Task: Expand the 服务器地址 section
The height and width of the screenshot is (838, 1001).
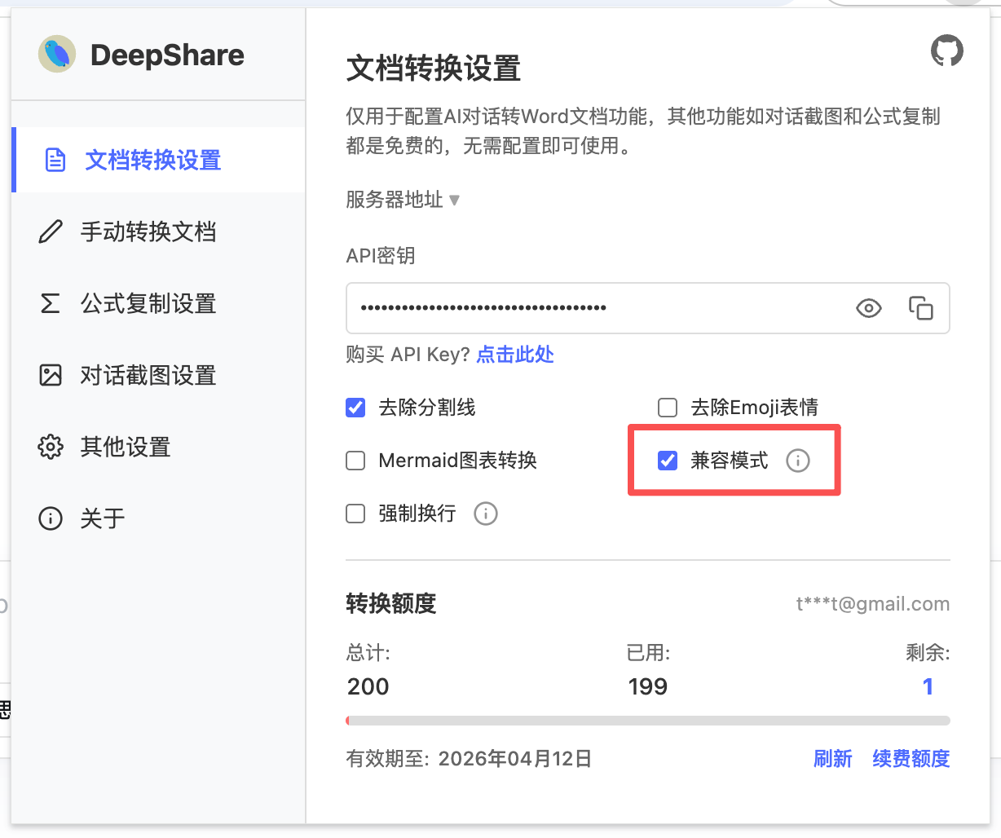Action: point(403,200)
